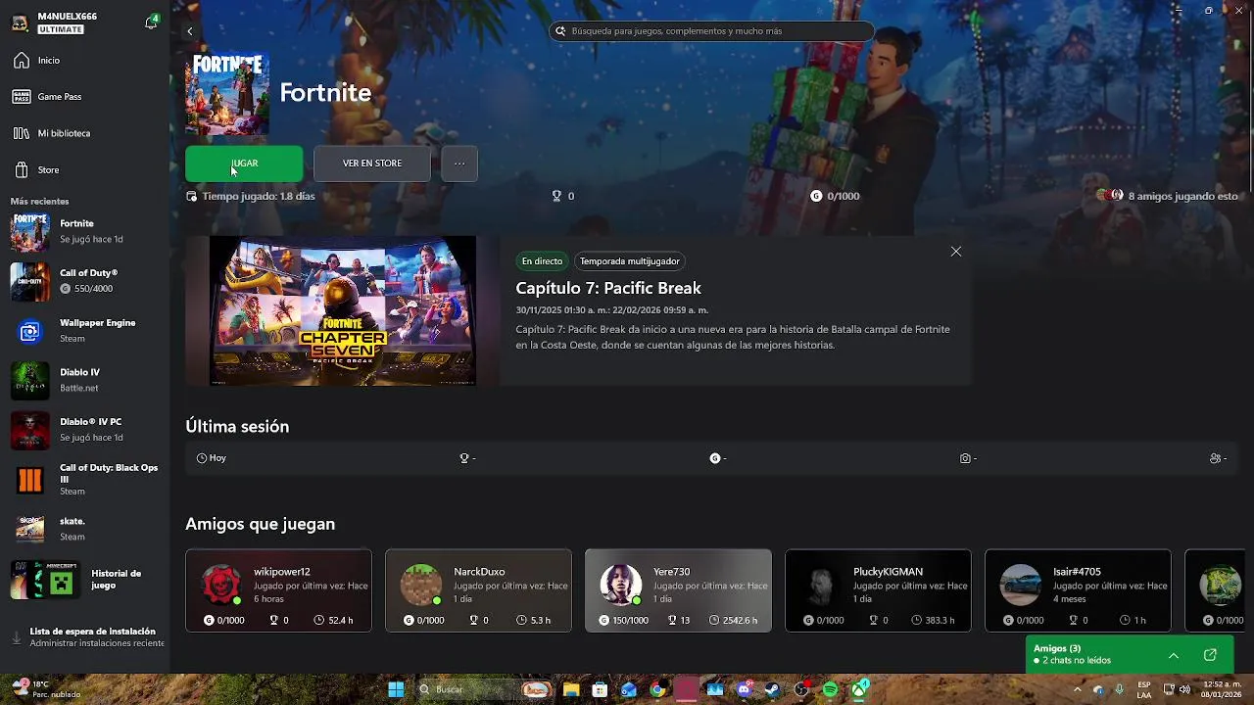Open File Explorer from taskbar
Viewport: 1254px width, 705px height.
(571, 689)
